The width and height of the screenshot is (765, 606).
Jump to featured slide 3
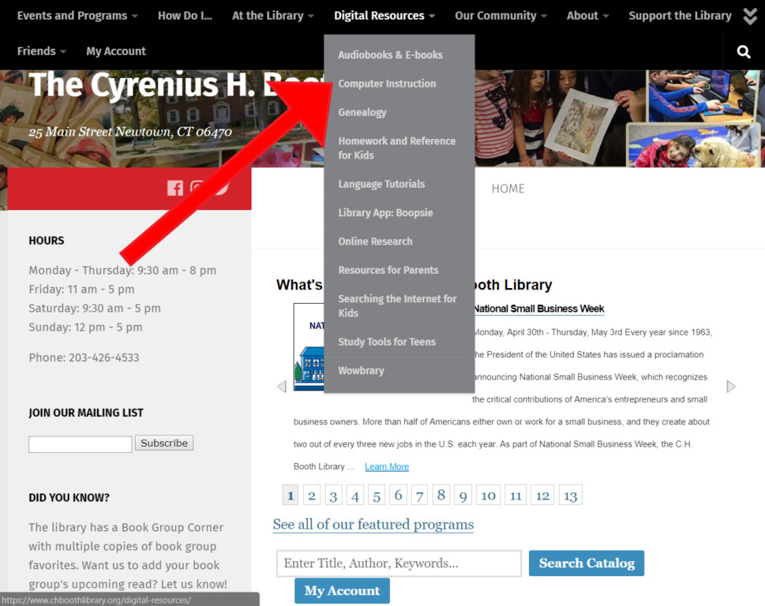point(333,496)
